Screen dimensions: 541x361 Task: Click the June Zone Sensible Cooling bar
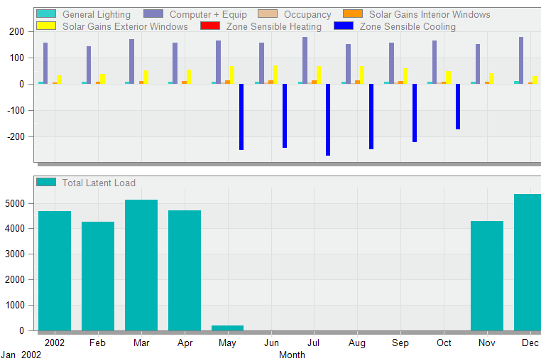(285, 116)
